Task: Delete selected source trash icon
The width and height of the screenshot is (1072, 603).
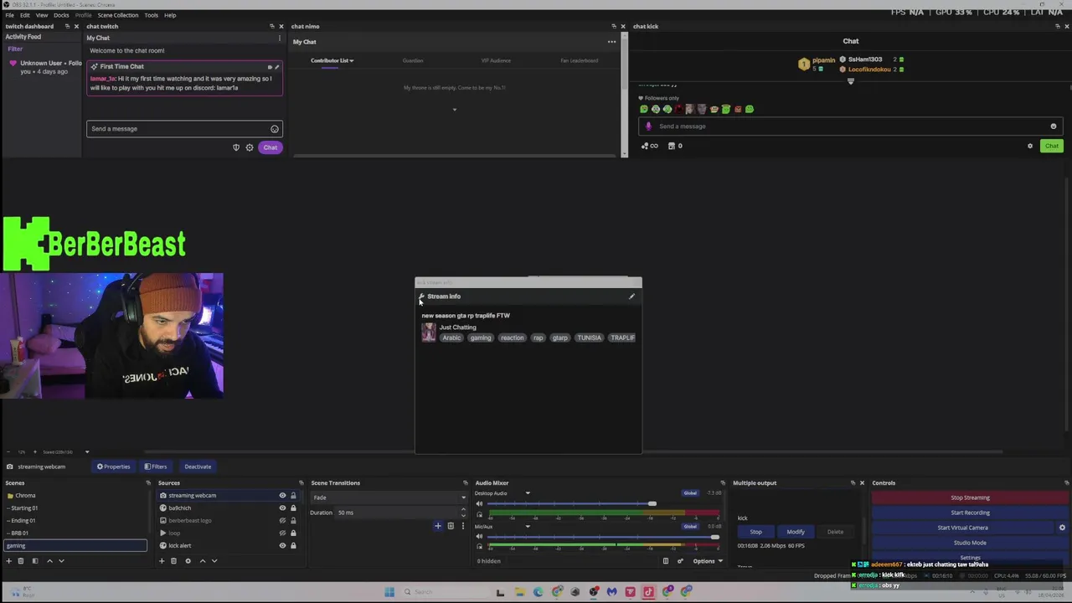Action: point(173,561)
